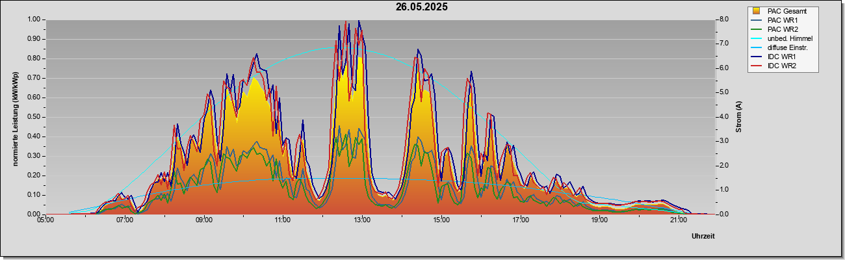Click the 0.50 left axis tick label
Screen dimensions: 845x260
click(34, 117)
